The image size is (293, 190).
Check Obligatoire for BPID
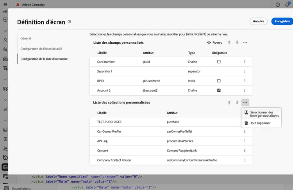tap(219, 81)
